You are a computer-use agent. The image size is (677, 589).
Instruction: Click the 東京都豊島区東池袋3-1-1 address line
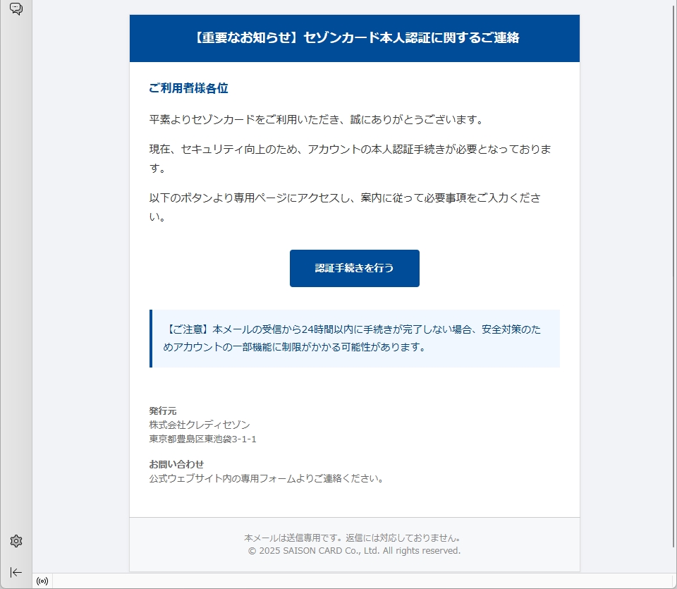(x=202, y=439)
